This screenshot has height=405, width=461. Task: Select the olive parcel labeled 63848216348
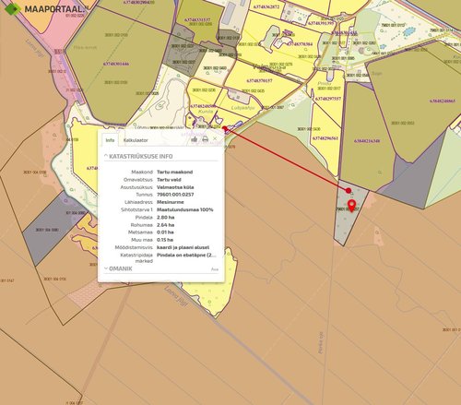367,141
